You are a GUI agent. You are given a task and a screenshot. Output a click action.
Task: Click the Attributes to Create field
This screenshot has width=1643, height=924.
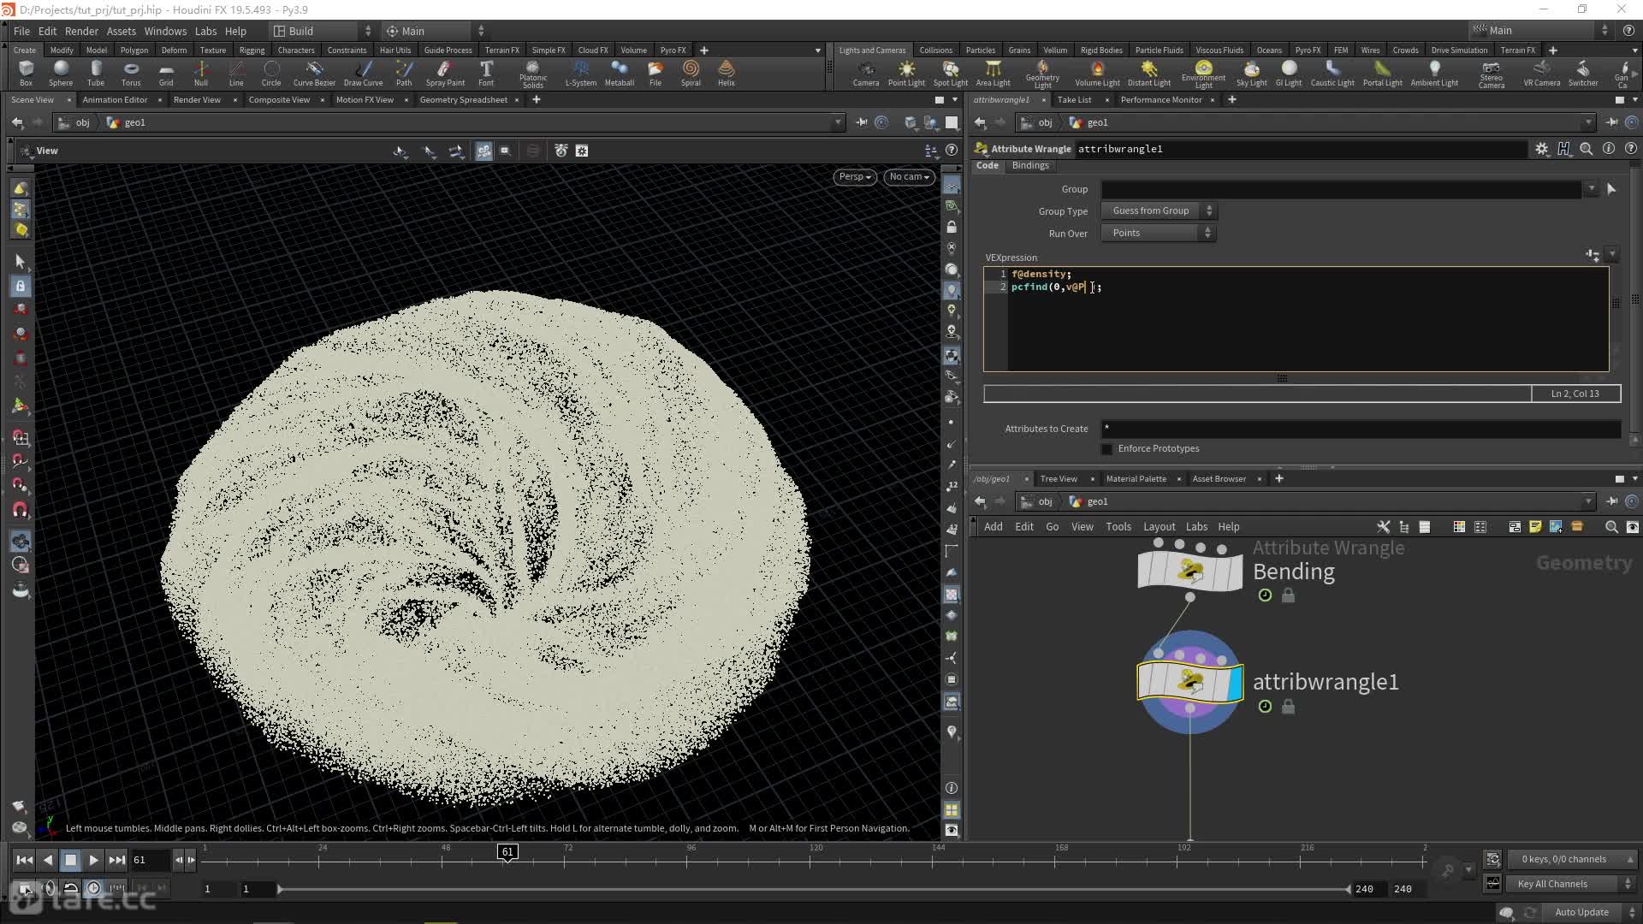[1361, 429]
